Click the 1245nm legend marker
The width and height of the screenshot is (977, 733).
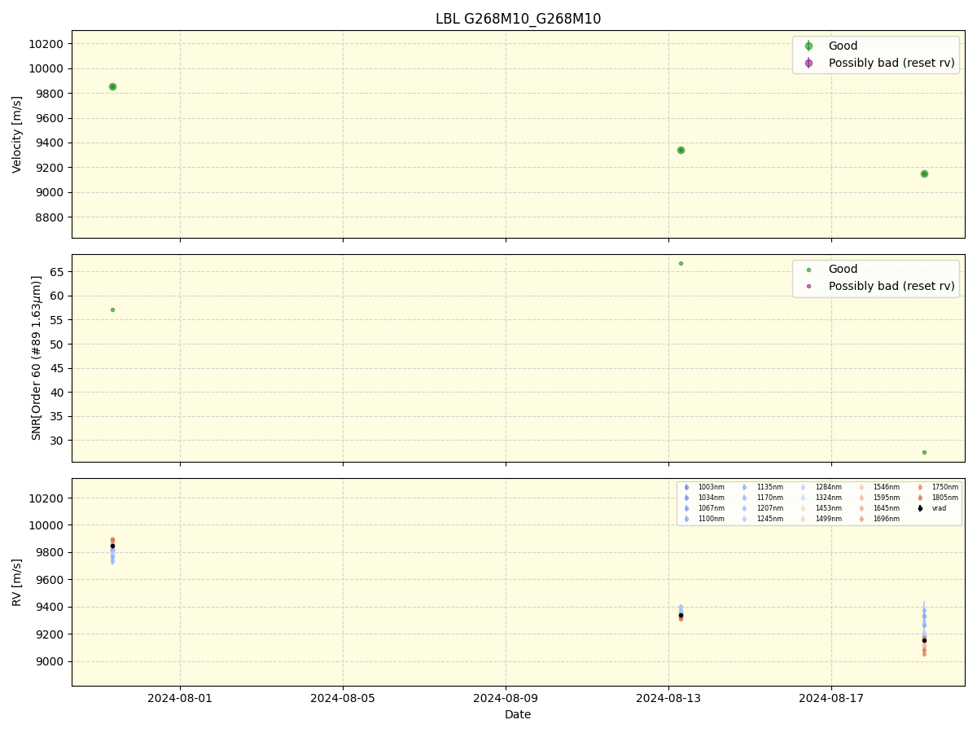click(x=745, y=519)
